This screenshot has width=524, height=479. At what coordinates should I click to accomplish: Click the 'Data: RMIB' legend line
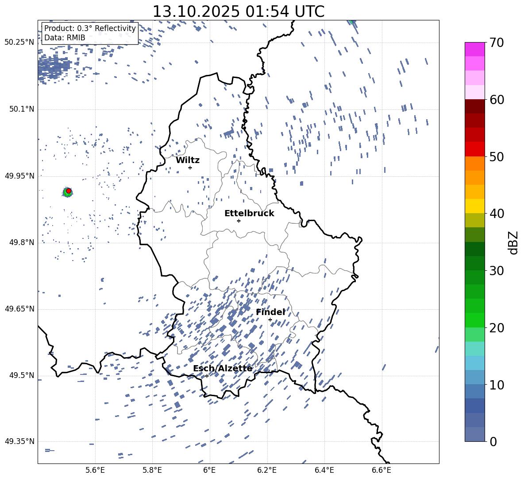pos(65,38)
